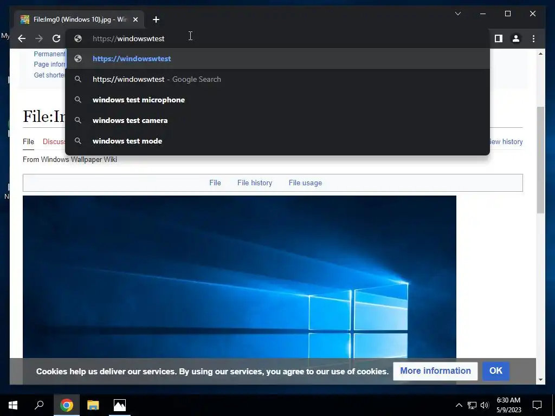The height and width of the screenshot is (416, 555).
Task: Jump to File section link
Action: (x=215, y=183)
